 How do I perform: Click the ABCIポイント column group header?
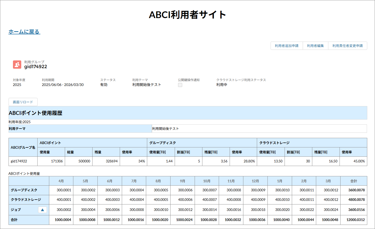pyautogui.click(x=92, y=143)
